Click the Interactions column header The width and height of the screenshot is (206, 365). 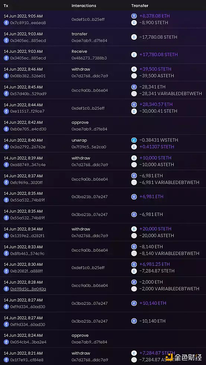pyautogui.click(x=84, y=6)
